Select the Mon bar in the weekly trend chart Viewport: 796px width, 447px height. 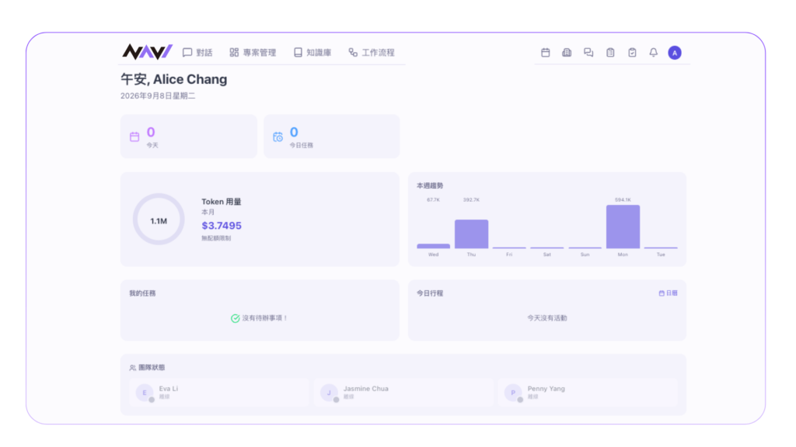(x=623, y=227)
